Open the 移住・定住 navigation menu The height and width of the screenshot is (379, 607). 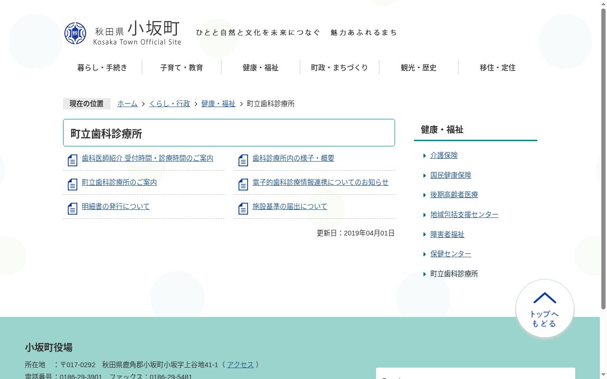tap(497, 68)
